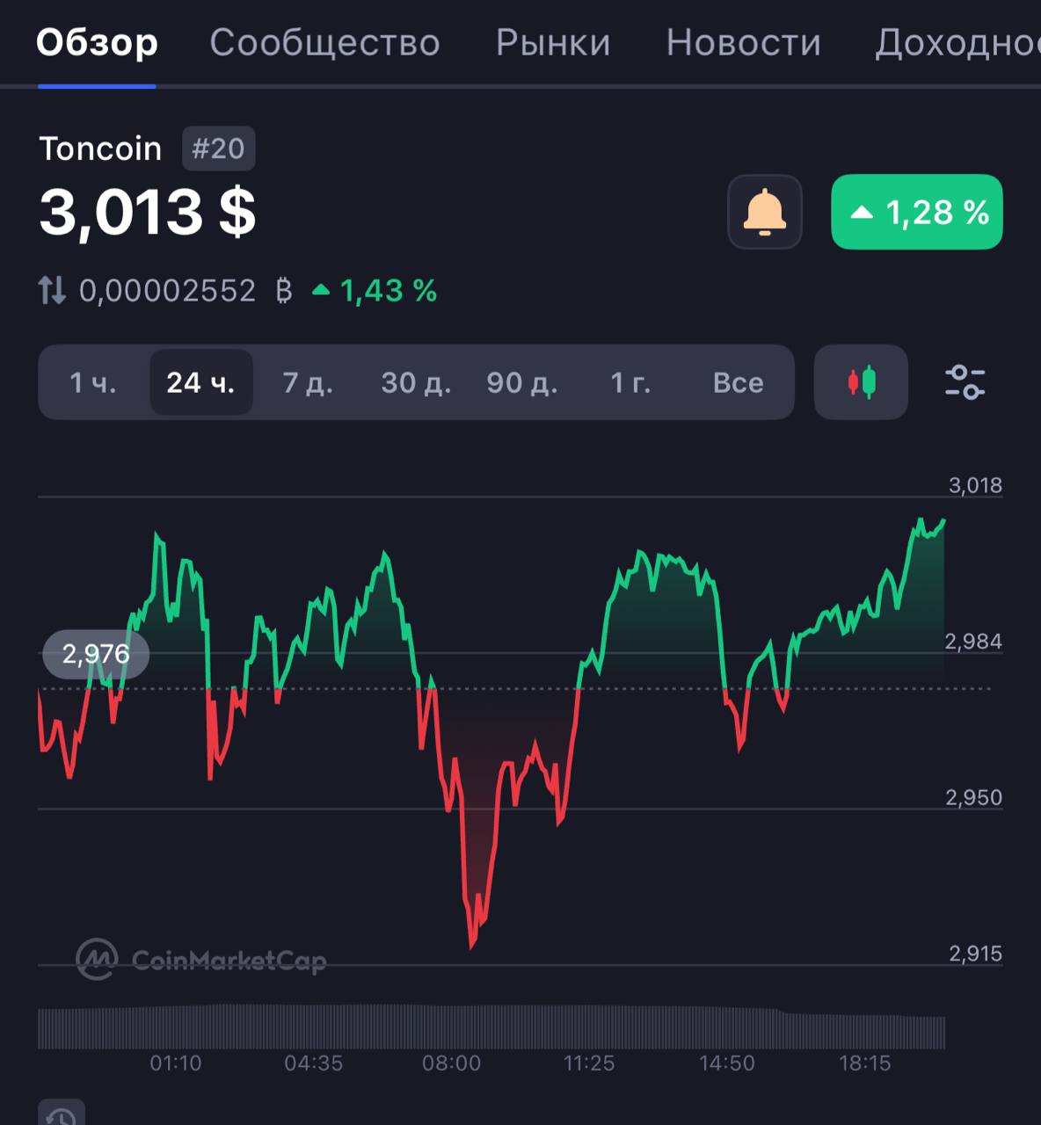Tap the BTC/USD swap arrows icon
This screenshot has height=1125, width=1041.
(x=52, y=291)
